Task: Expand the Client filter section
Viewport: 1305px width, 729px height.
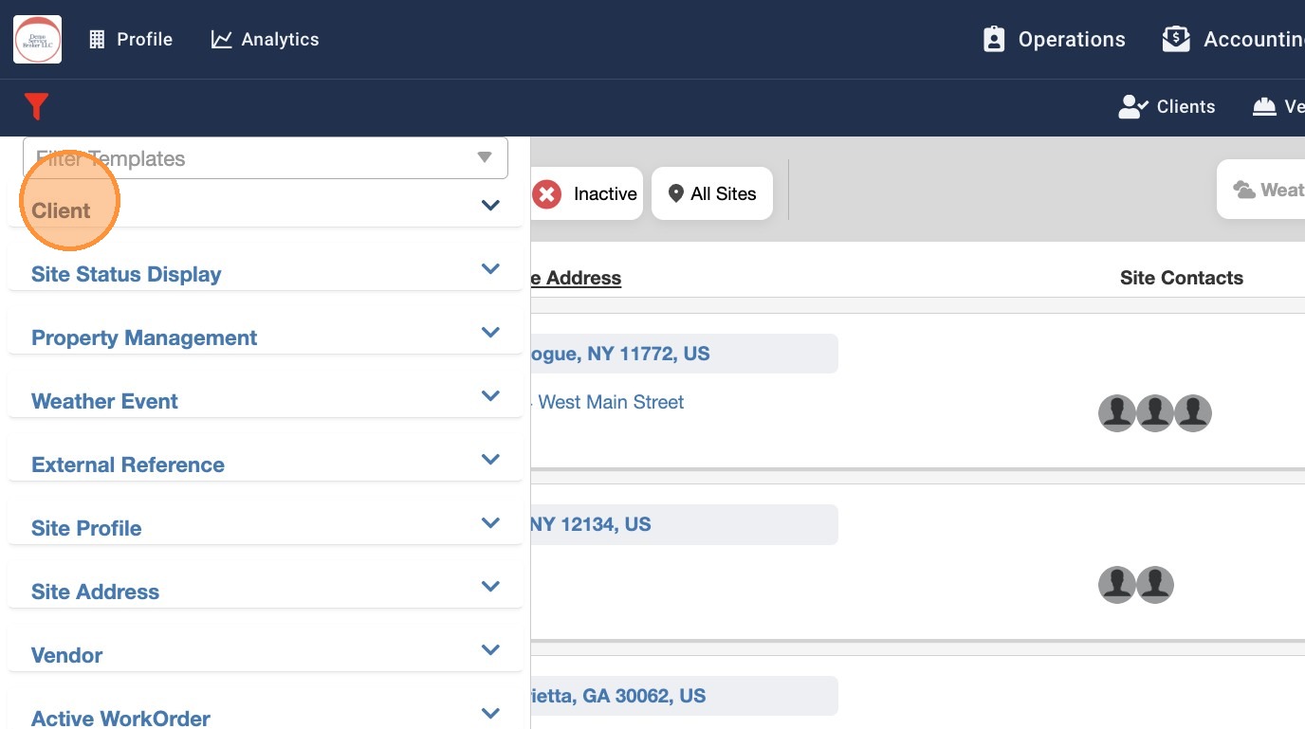Action: point(490,205)
